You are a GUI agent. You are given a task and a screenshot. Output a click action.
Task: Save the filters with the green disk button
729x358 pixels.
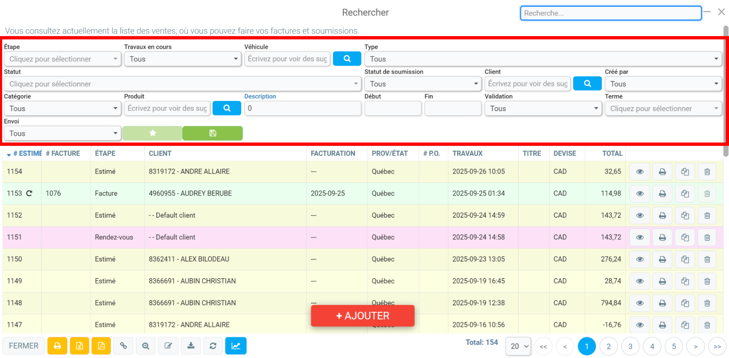click(x=213, y=133)
